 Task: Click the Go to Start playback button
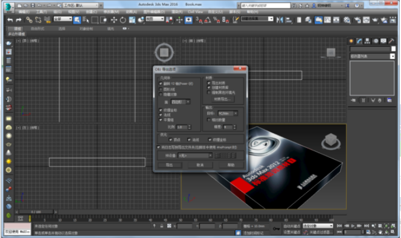[339, 226]
